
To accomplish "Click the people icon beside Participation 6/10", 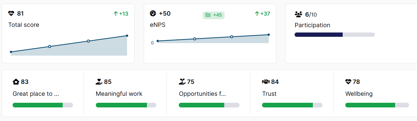I will pos(298,14).
